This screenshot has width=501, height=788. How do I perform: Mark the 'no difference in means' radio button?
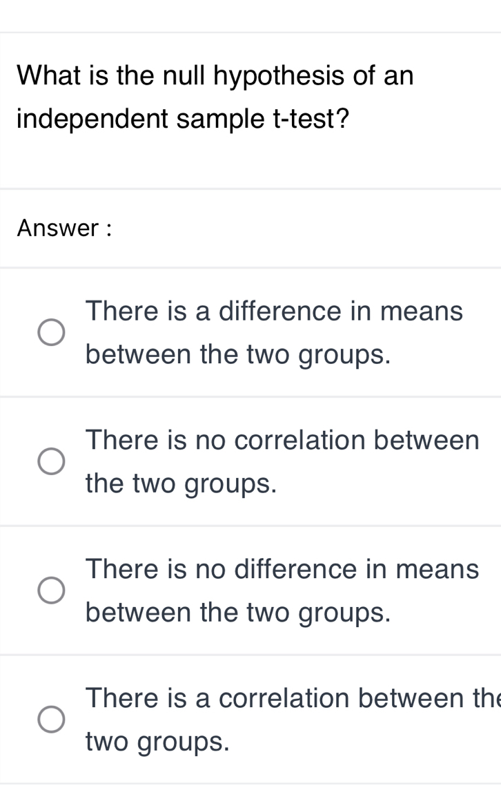[x=51, y=590]
